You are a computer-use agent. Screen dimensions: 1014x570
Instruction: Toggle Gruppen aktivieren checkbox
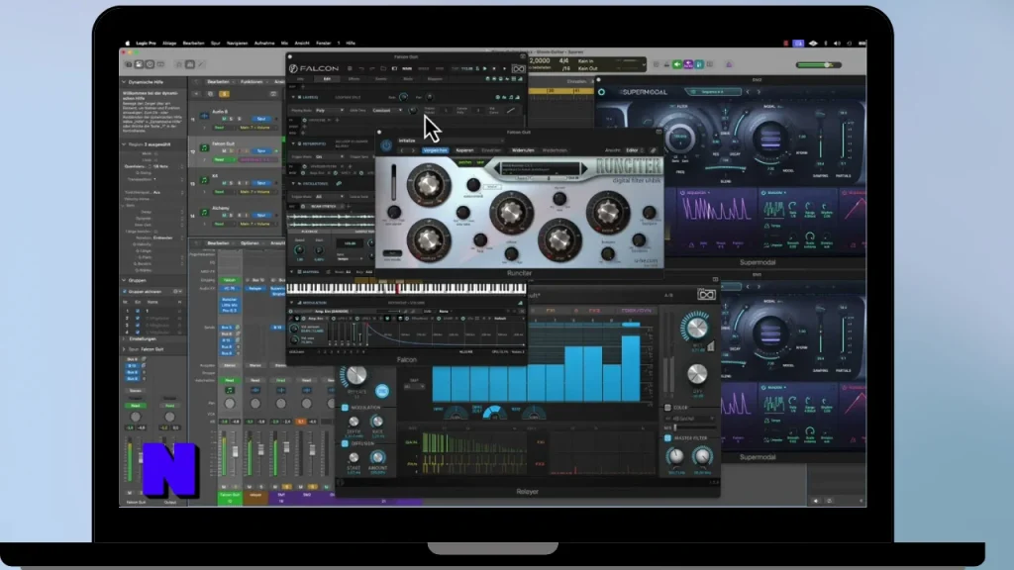[125, 292]
